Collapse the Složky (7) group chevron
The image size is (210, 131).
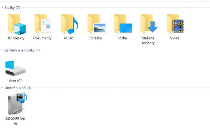point(2,7)
